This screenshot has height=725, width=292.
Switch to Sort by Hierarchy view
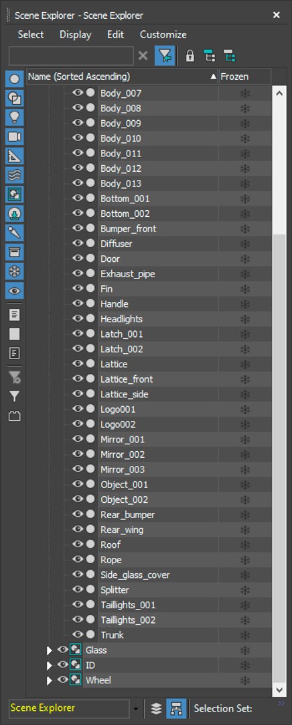click(x=176, y=708)
